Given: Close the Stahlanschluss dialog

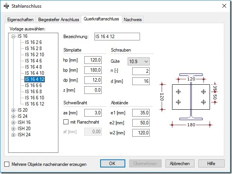Looking at the screenshot, I should (224, 6).
